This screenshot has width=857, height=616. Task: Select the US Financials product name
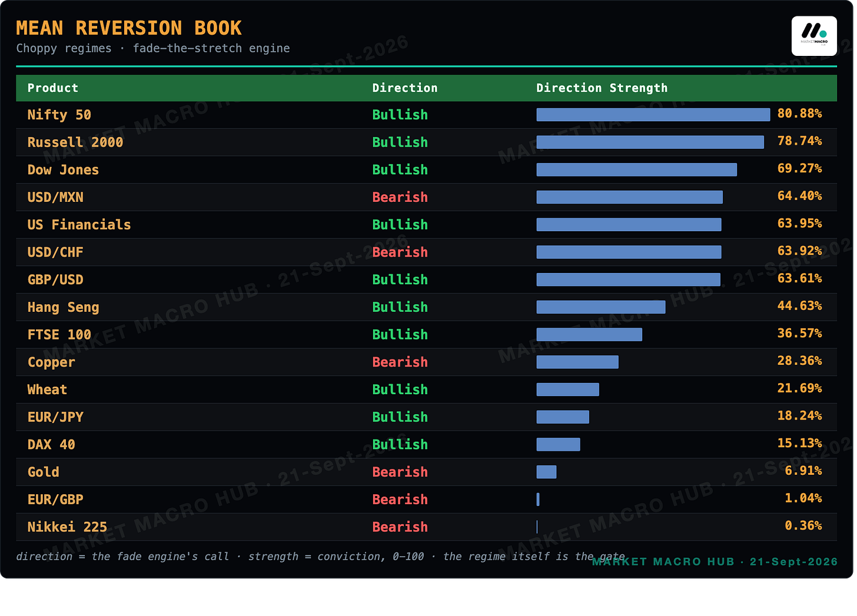click(79, 225)
